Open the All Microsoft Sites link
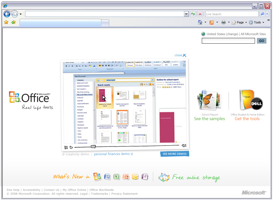 [x=253, y=34]
